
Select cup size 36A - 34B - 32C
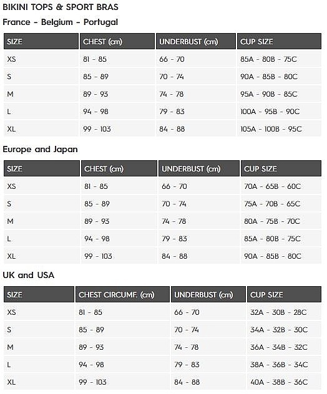coord(279,347)
